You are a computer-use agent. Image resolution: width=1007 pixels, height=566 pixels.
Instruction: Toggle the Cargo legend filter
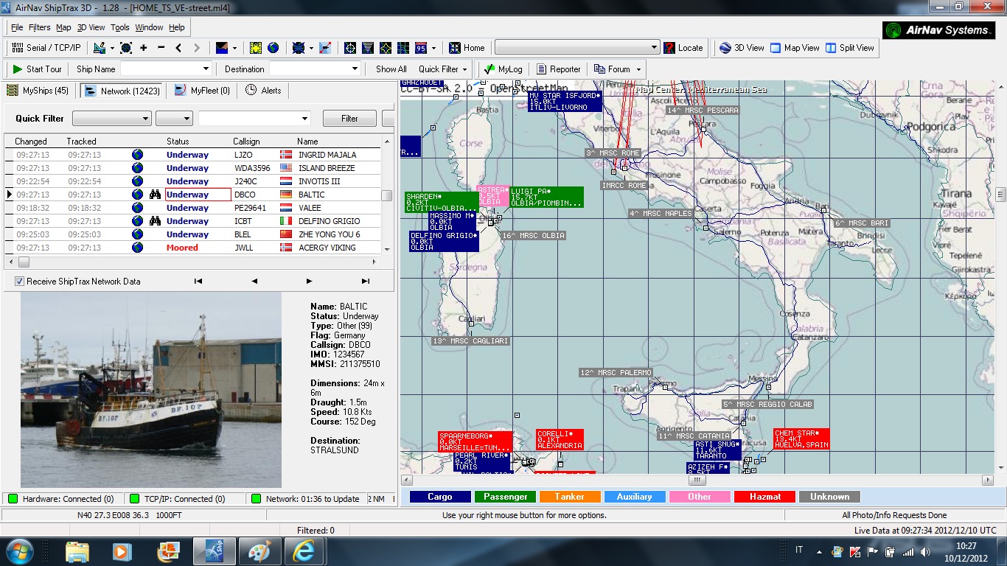440,497
